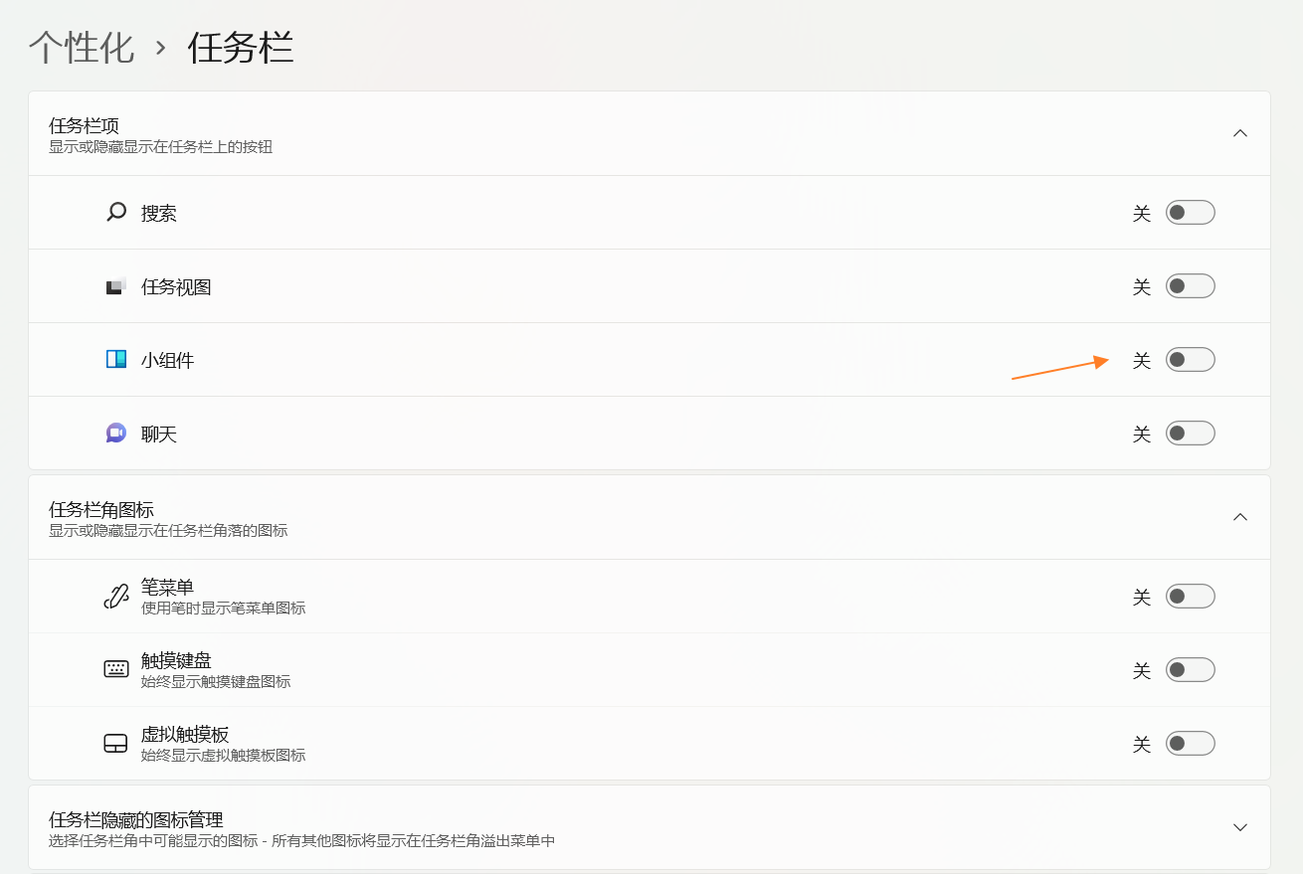Image resolution: width=1303 pixels, height=874 pixels.
Task: Click 始终显示虚拟触摸板图标 description
Action: click(224, 756)
